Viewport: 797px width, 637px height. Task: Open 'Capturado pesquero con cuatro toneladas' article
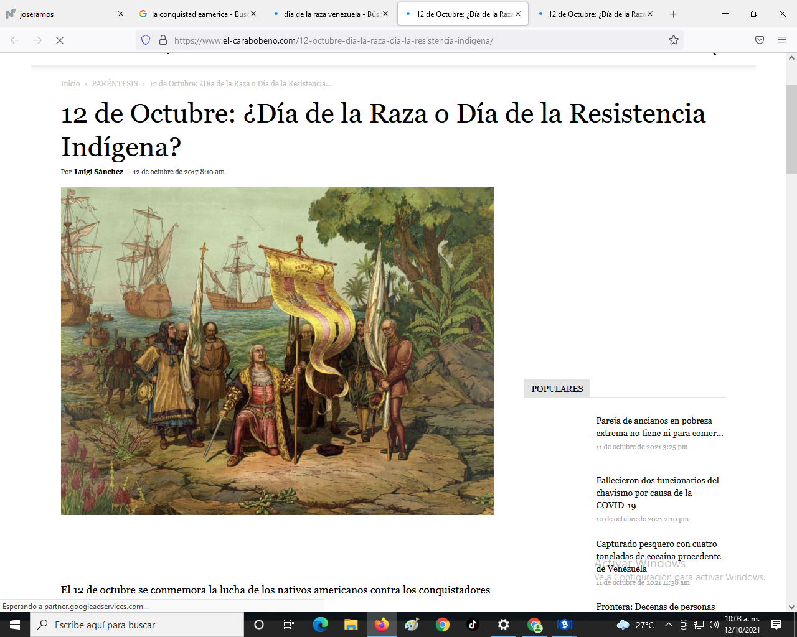coord(658,556)
